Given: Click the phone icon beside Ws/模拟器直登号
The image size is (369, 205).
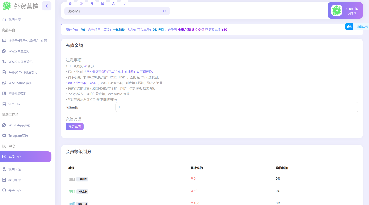Looking at the screenshot, I should pyautogui.click(x=4, y=62).
